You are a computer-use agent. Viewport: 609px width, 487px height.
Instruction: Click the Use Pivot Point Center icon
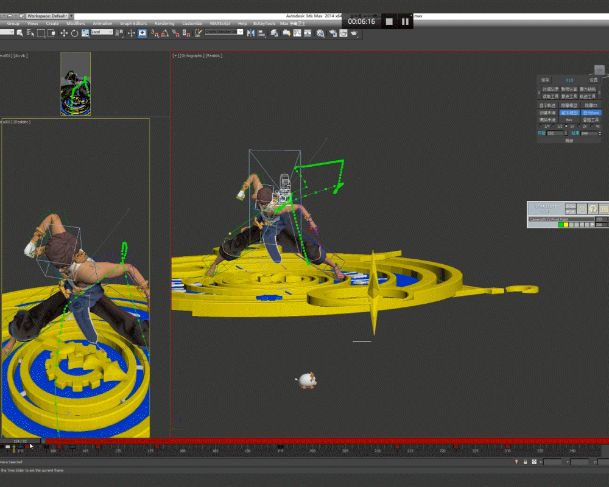119,33
